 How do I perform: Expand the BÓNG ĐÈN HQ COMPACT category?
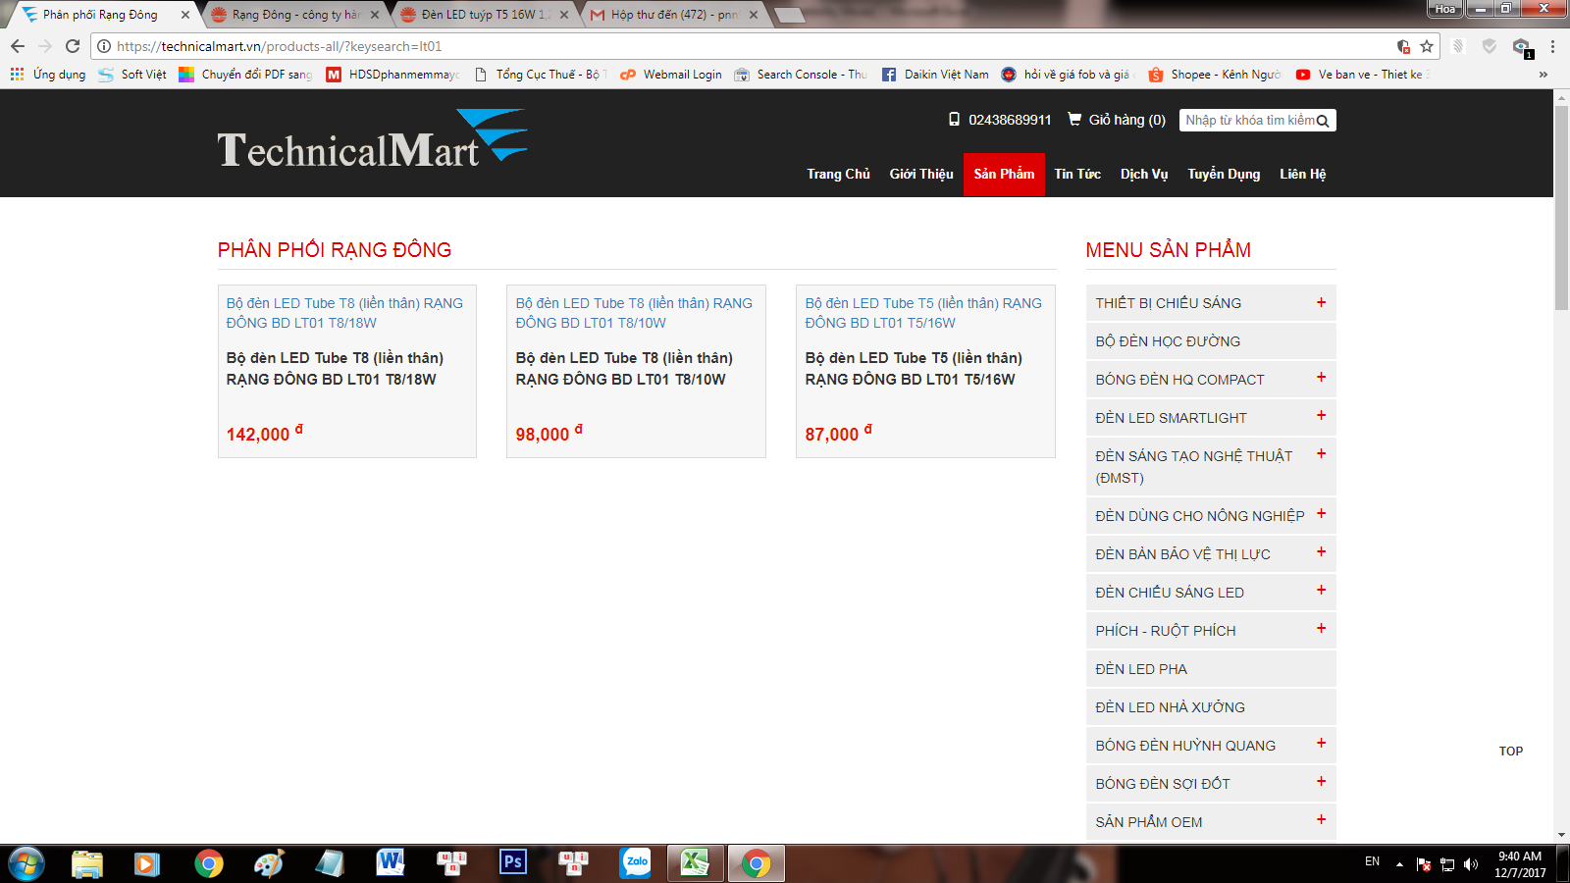(x=1321, y=378)
